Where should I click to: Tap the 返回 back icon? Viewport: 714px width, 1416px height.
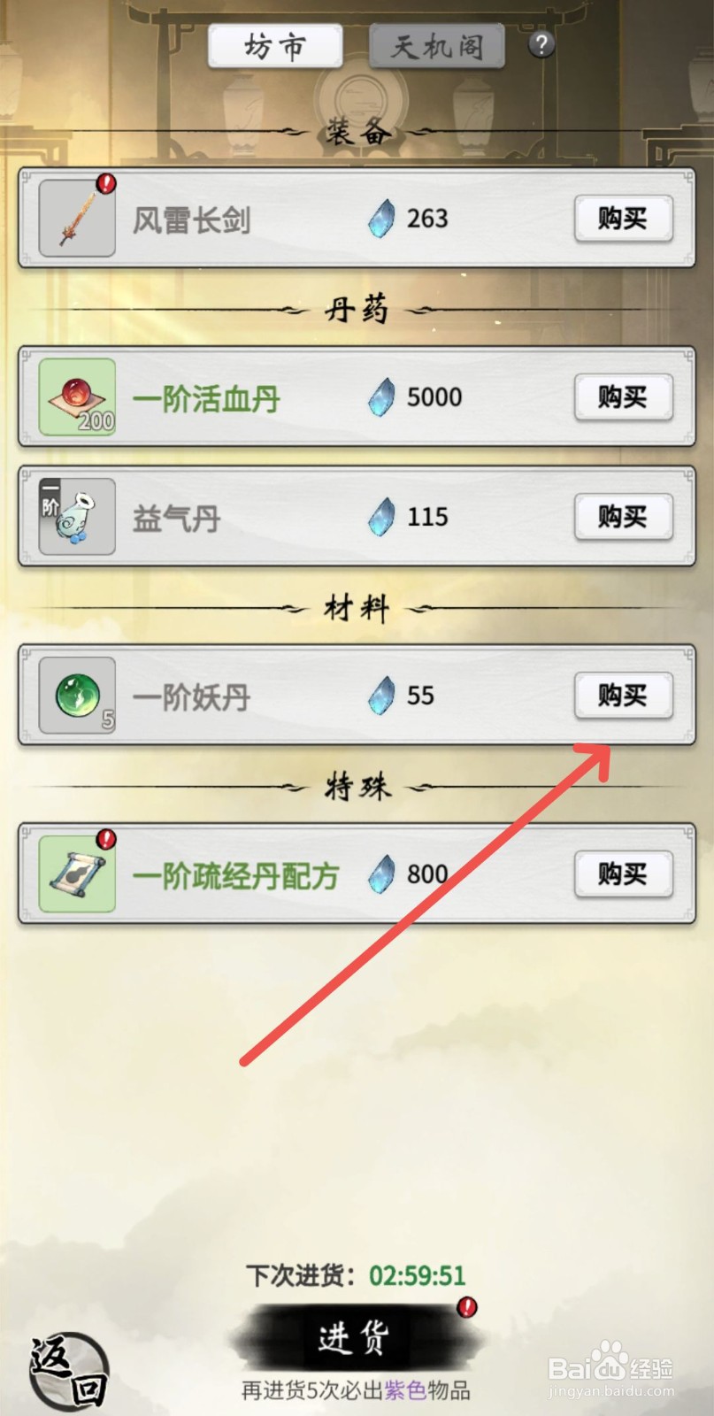(x=69, y=1370)
